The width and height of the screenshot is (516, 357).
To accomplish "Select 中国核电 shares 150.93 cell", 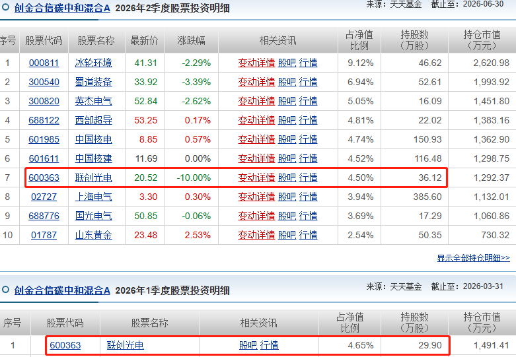I will point(427,139).
